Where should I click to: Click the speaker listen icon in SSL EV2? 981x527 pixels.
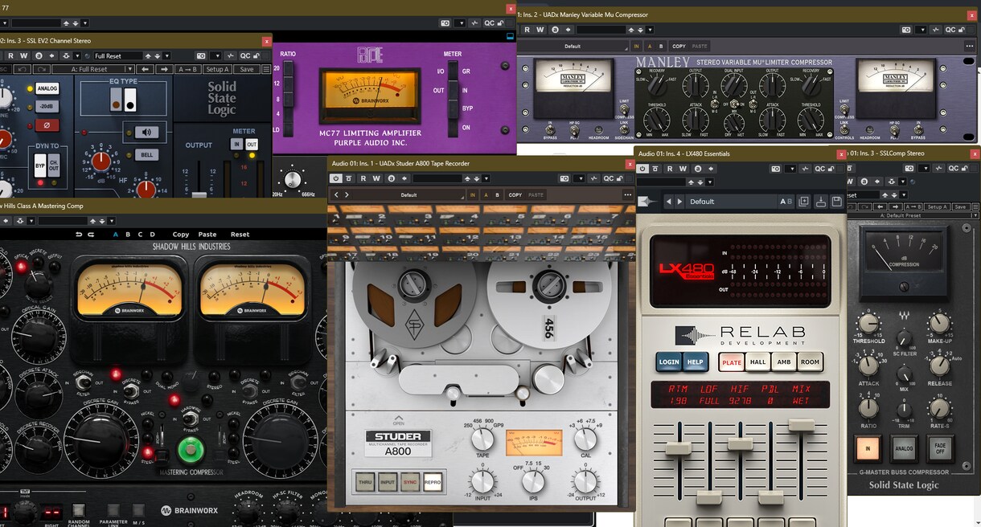pos(147,133)
